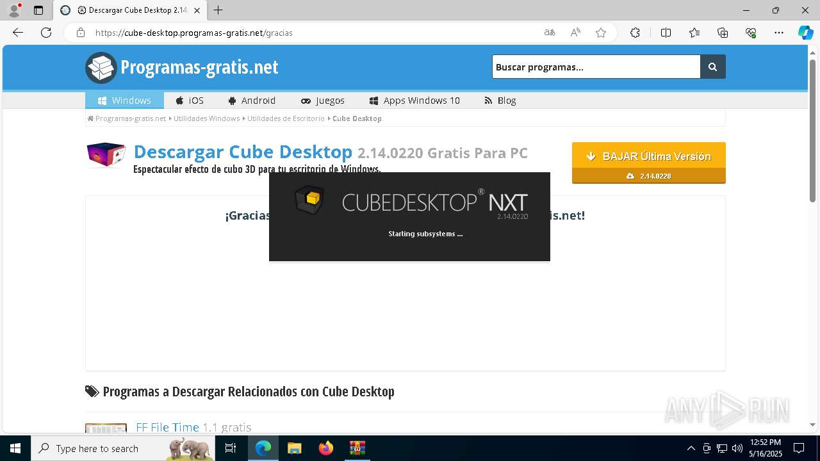Click the Programas-gratis.net breadcrumb link
The image size is (820, 461).
[x=127, y=118]
